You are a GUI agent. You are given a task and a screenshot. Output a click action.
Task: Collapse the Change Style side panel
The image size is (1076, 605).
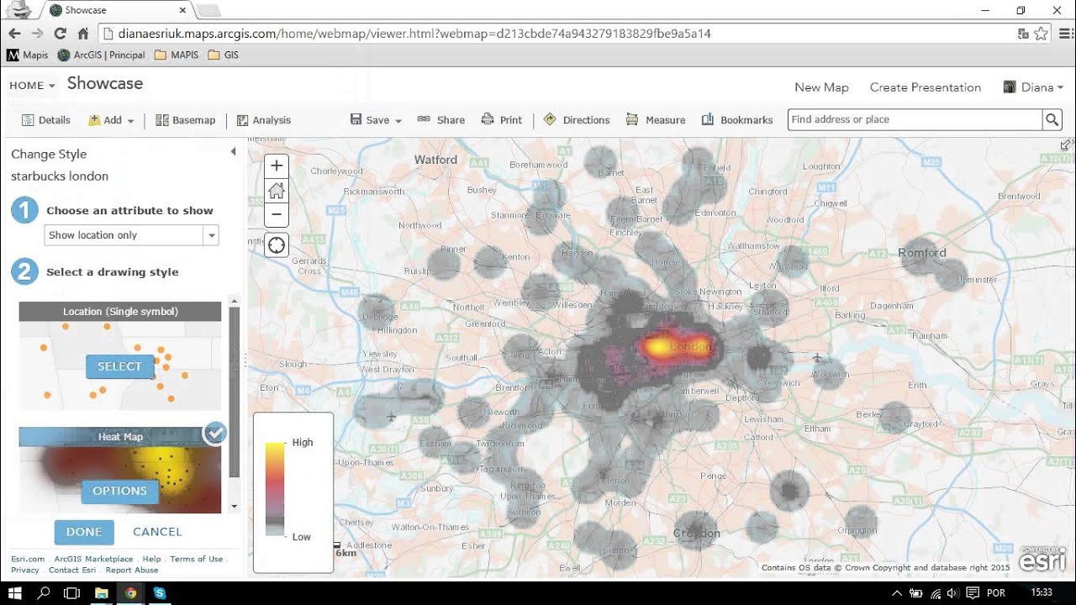[x=233, y=152]
